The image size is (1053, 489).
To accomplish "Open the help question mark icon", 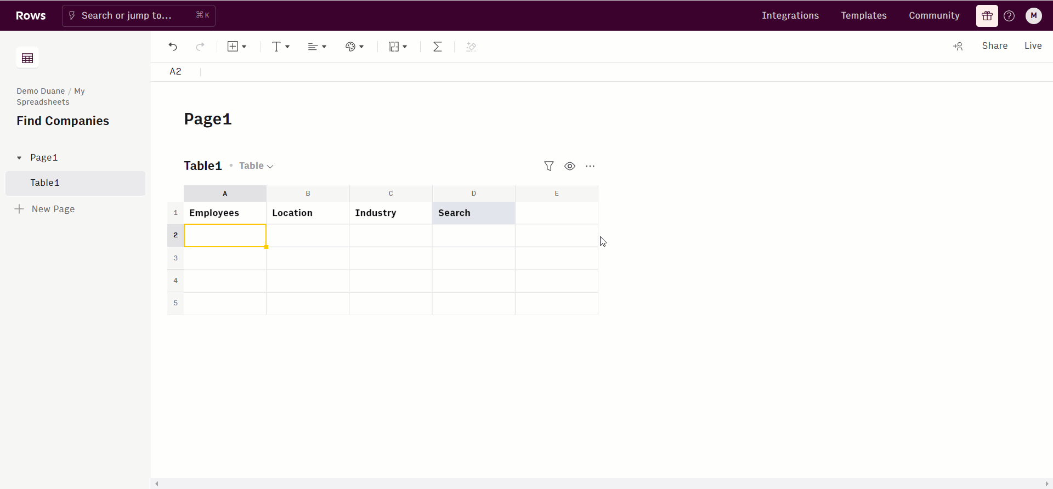I will 1009,16.
